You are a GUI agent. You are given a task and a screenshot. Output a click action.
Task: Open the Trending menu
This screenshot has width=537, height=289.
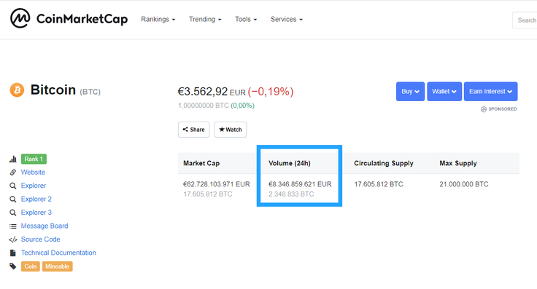pos(205,19)
